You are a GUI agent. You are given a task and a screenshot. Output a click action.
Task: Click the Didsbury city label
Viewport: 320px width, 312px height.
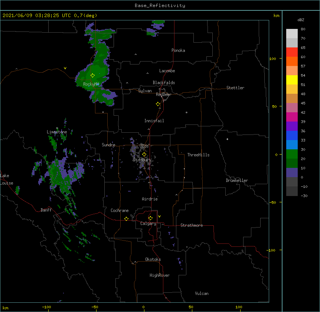tap(142, 160)
